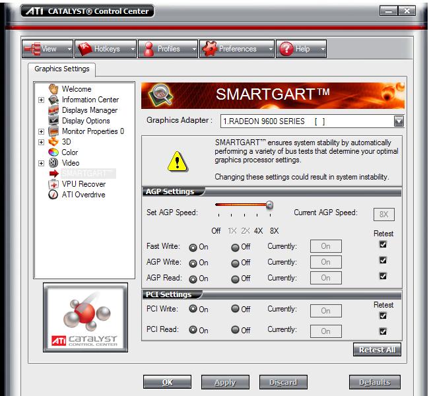Click the Help question mark icon
Image resolution: width=429 pixels, height=396 pixels.
tap(286, 49)
